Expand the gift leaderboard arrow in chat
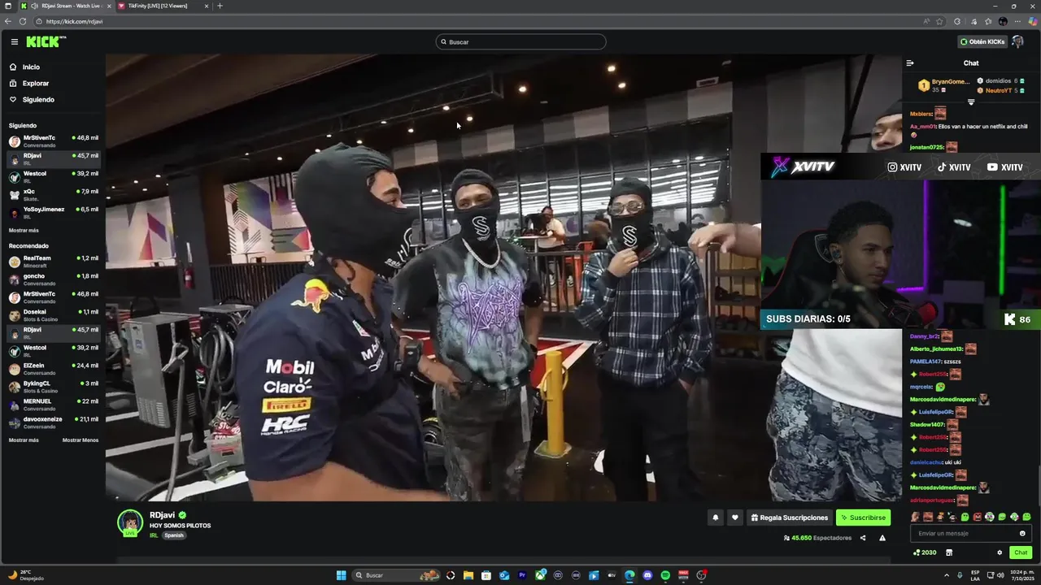This screenshot has width=1041, height=585. tap(971, 102)
